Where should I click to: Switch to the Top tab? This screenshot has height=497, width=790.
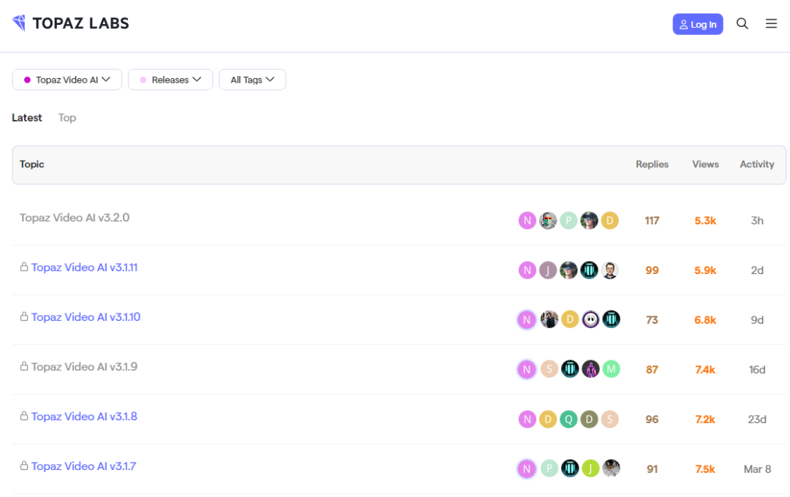tap(67, 118)
